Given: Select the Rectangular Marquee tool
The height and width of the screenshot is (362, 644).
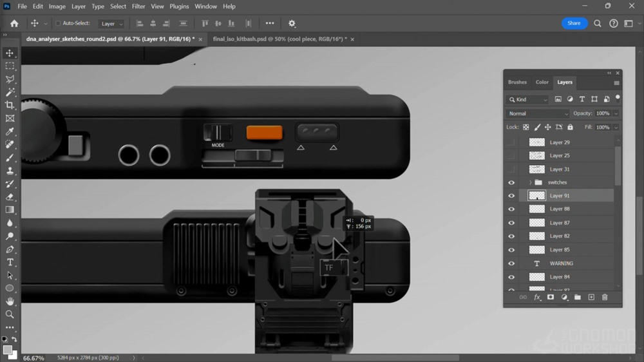Looking at the screenshot, I should click(10, 66).
